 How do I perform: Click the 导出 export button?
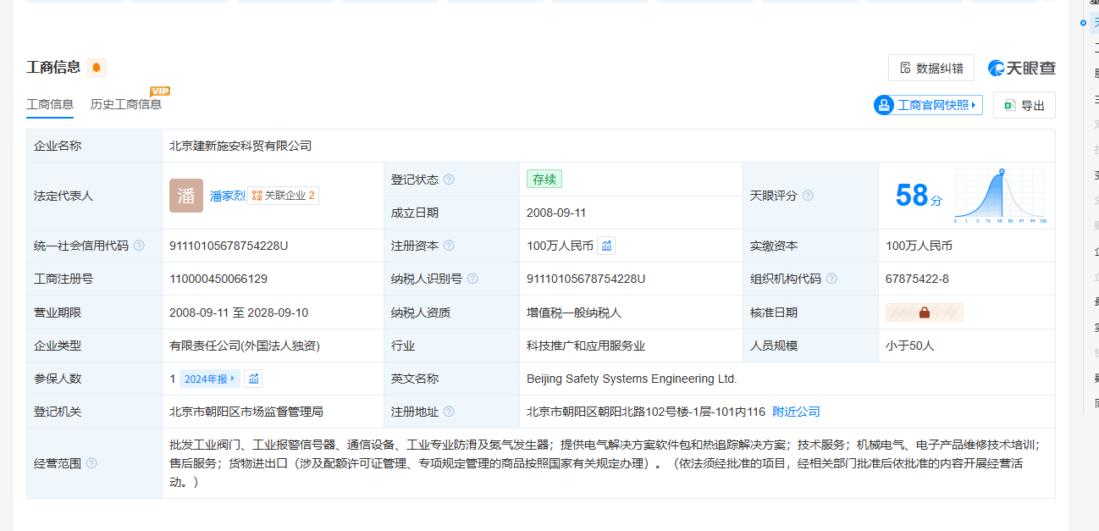coord(1024,105)
